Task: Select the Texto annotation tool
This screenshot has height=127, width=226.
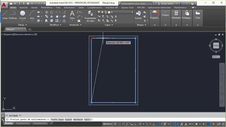Action: point(72,15)
